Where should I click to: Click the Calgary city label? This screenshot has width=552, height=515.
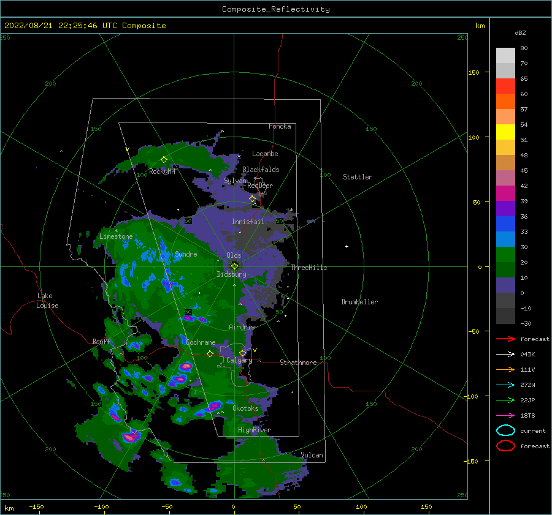point(239,360)
